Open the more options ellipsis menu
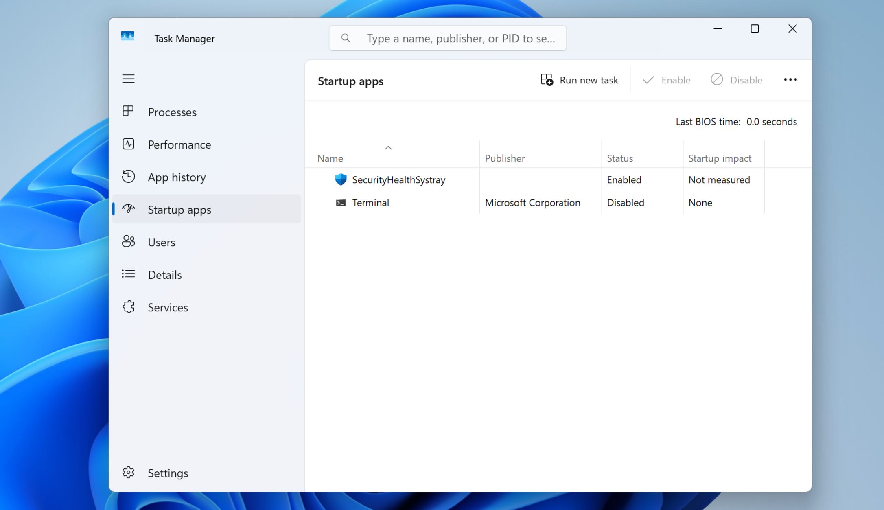This screenshot has width=884, height=510. pyautogui.click(x=790, y=80)
